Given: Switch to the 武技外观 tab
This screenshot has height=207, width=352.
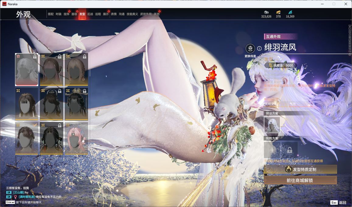Looking at the screenshot, I should coord(146,14).
